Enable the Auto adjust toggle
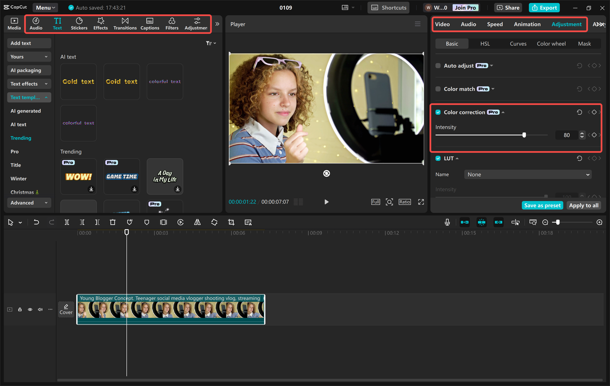610x386 pixels. point(437,65)
